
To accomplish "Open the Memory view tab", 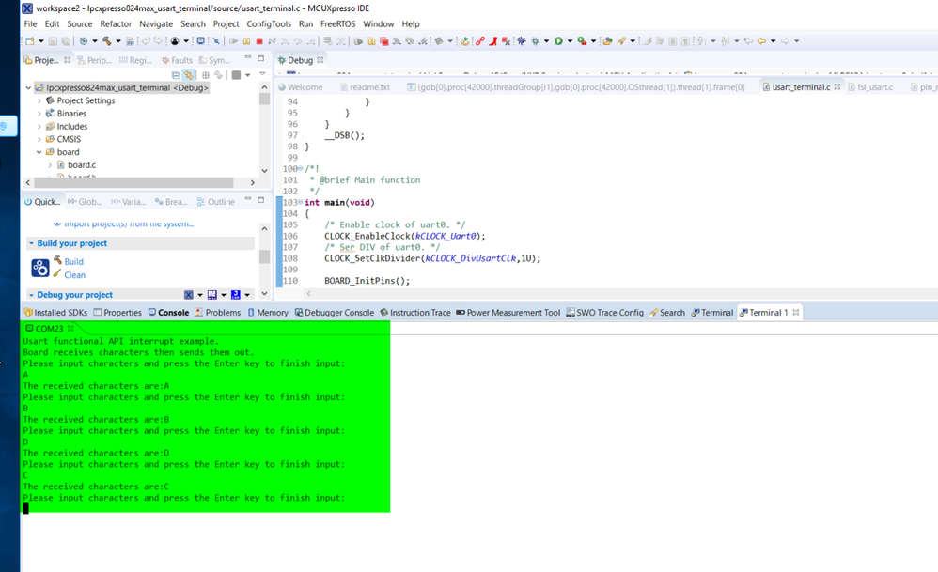I will [x=268, y=313].
